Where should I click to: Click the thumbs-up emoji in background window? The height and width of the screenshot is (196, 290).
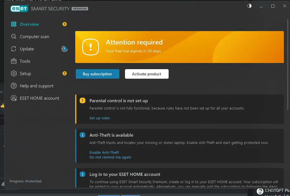pyautogui.click(x=3, y=106)
